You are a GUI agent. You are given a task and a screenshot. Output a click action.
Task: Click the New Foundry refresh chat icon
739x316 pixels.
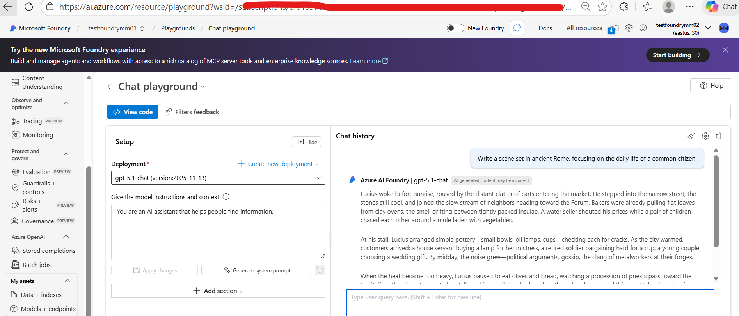tap(517, 28)
